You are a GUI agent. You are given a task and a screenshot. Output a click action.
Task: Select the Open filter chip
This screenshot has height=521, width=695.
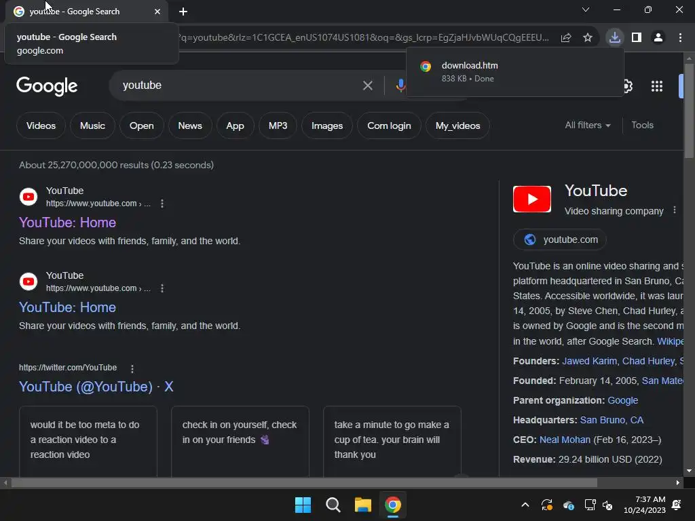coord(141,126)
